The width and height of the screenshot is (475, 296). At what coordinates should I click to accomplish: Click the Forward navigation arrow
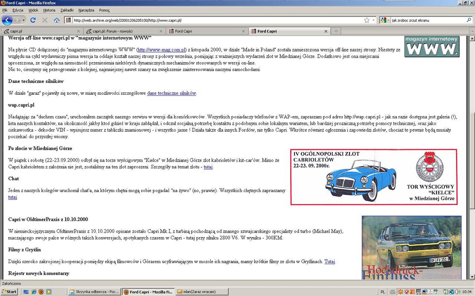(17, 20)
